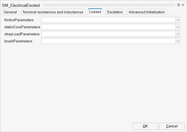This screenshot has width=187, height=132.
Task: Switch to the General tab
Action: 10,12
